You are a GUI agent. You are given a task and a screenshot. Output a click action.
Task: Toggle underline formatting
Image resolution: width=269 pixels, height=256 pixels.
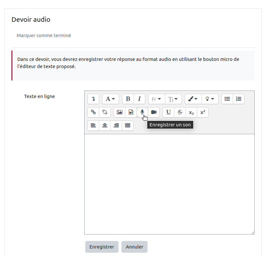168,112
